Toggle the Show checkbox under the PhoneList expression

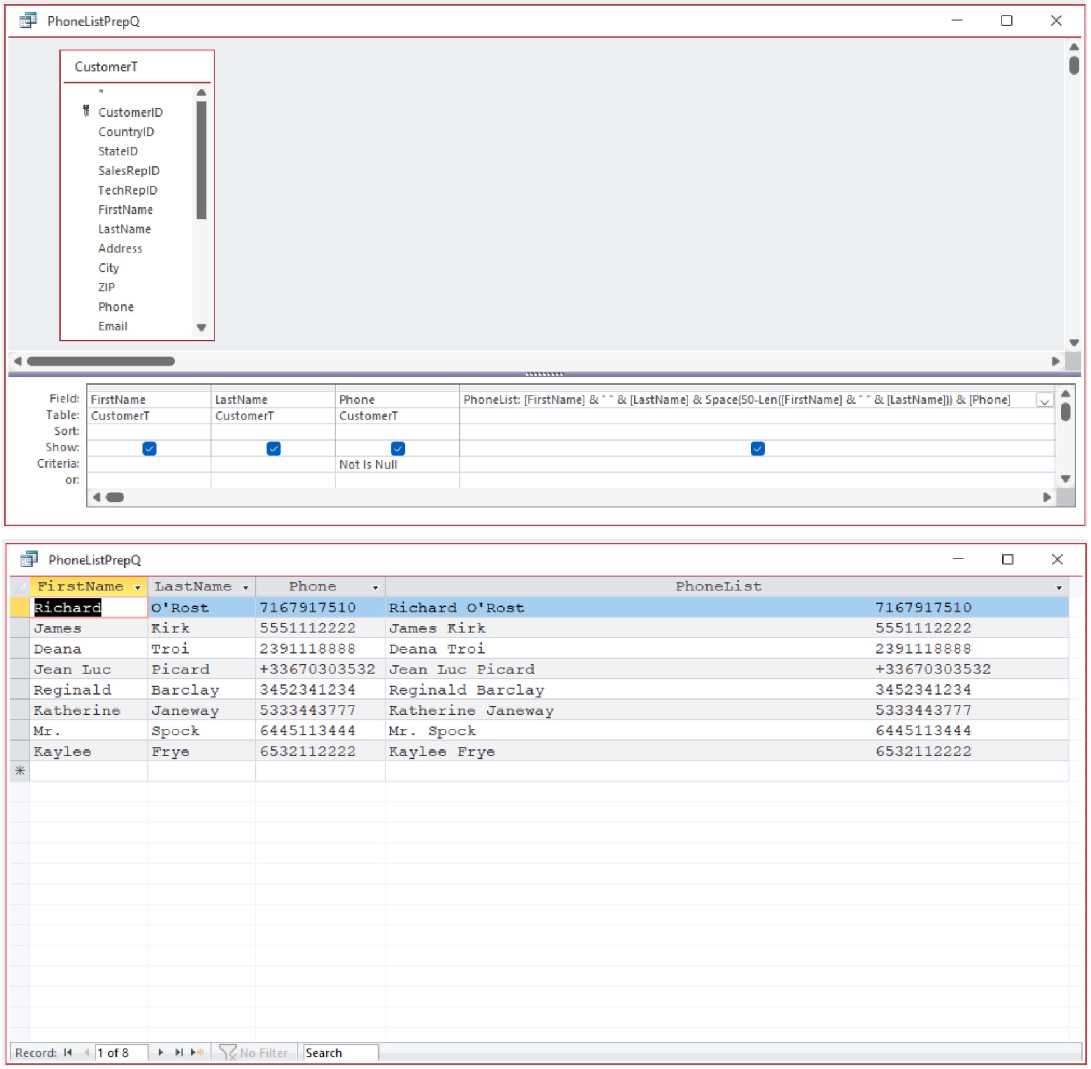[x=758, y=448]
